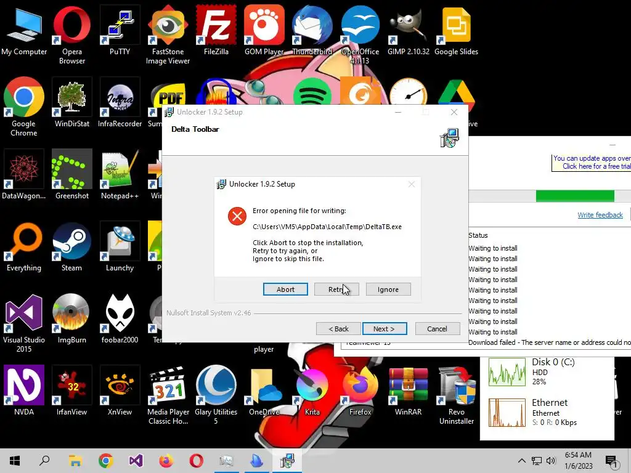Open WinDirStat desktop shortcut
Screen dimensions: 631x473
click(x=72, y=103)
